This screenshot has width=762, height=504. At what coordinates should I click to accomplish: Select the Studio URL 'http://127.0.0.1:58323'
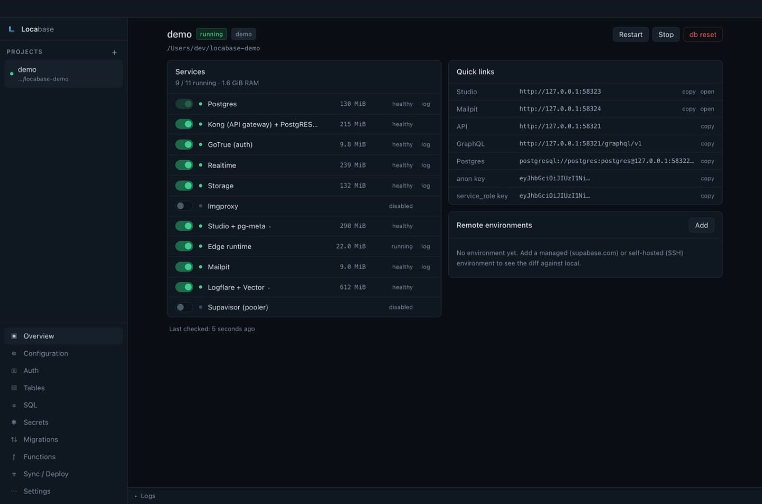[x=560, y=91]
